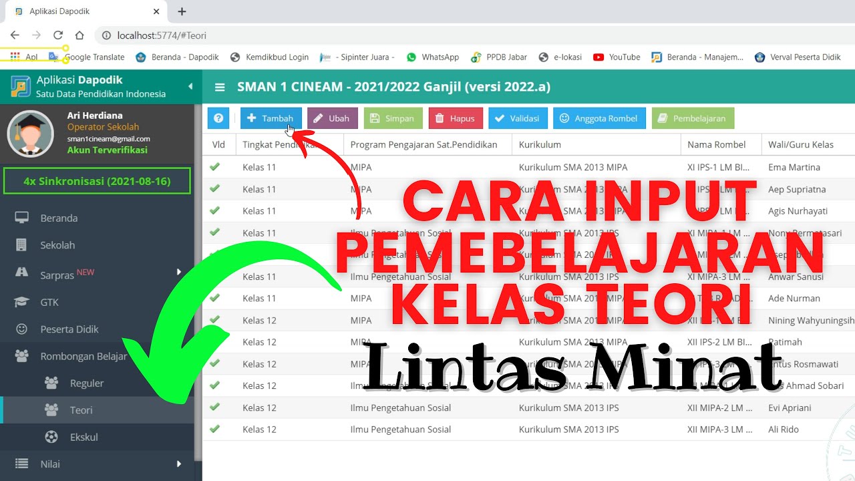Screen dimensions: 855x481
Task: Click the Ekskul soccer ball icon
Action: [x=51, y=437]
